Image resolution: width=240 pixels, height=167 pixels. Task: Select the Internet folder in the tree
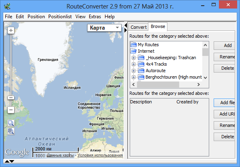click(x=146, y=51)
